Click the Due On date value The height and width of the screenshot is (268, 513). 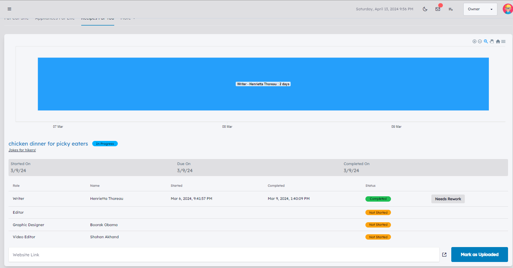(x=185, y=170)
